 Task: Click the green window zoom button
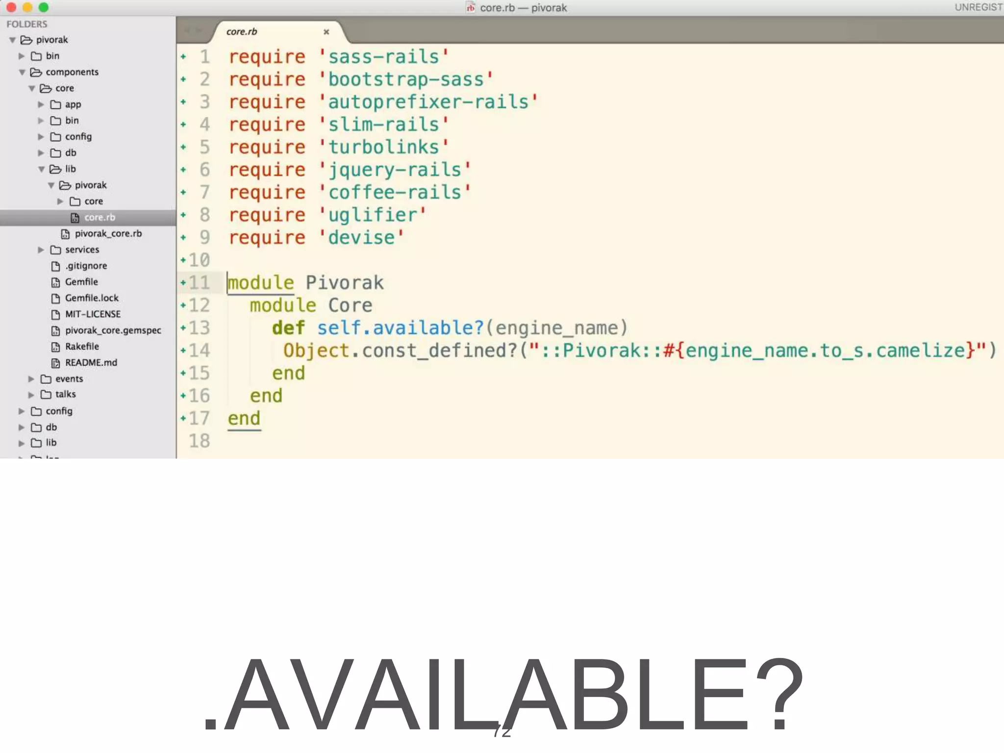[44, 7]
